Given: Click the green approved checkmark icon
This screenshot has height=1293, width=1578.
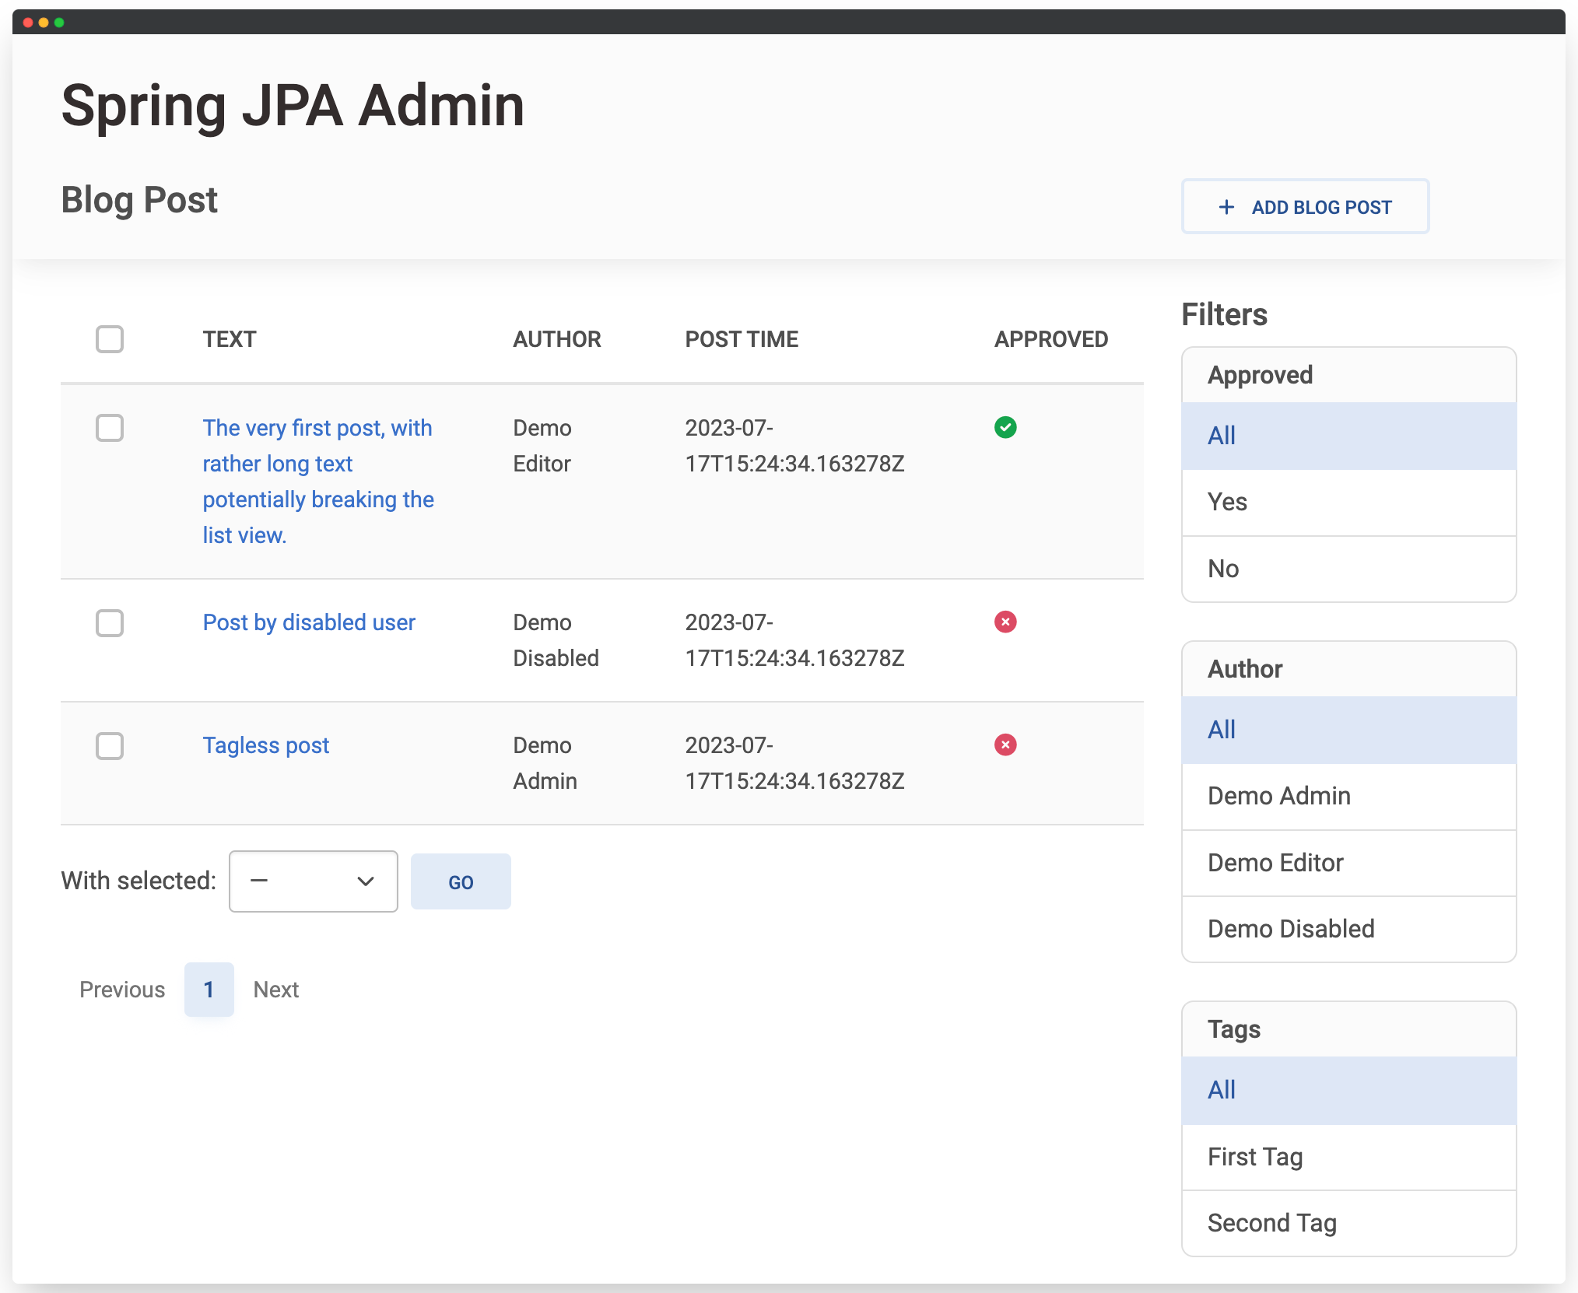Looking at the screenshot, I should (x=1005, y=427).
